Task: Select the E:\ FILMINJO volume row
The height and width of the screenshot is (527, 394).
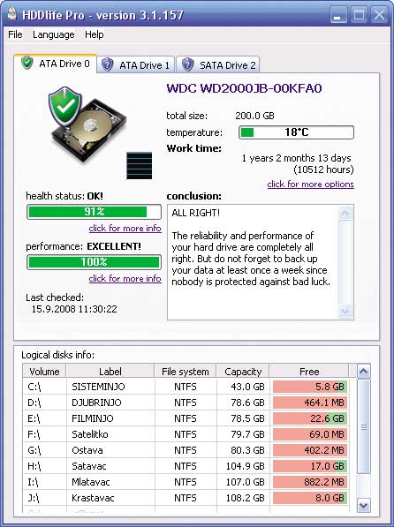Action: pyautogui.click(x=186, y=418)
